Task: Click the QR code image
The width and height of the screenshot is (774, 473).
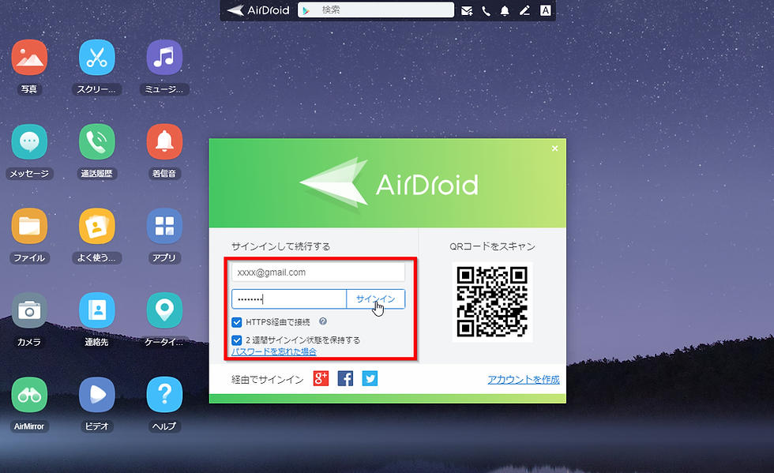Action: (x=492, y=302)
